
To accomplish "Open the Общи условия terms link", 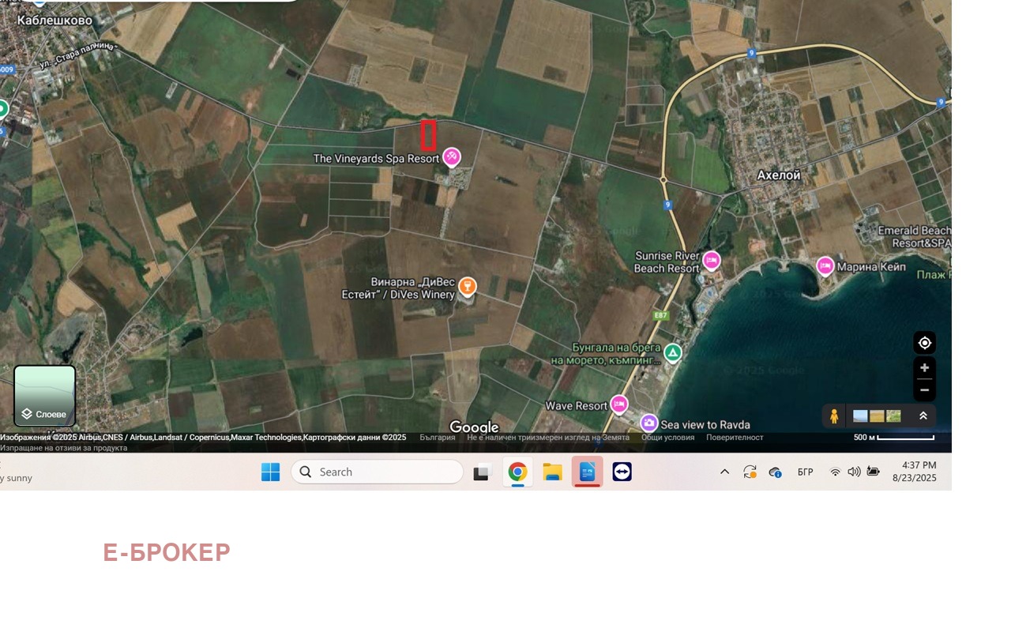I will (667, 438).
